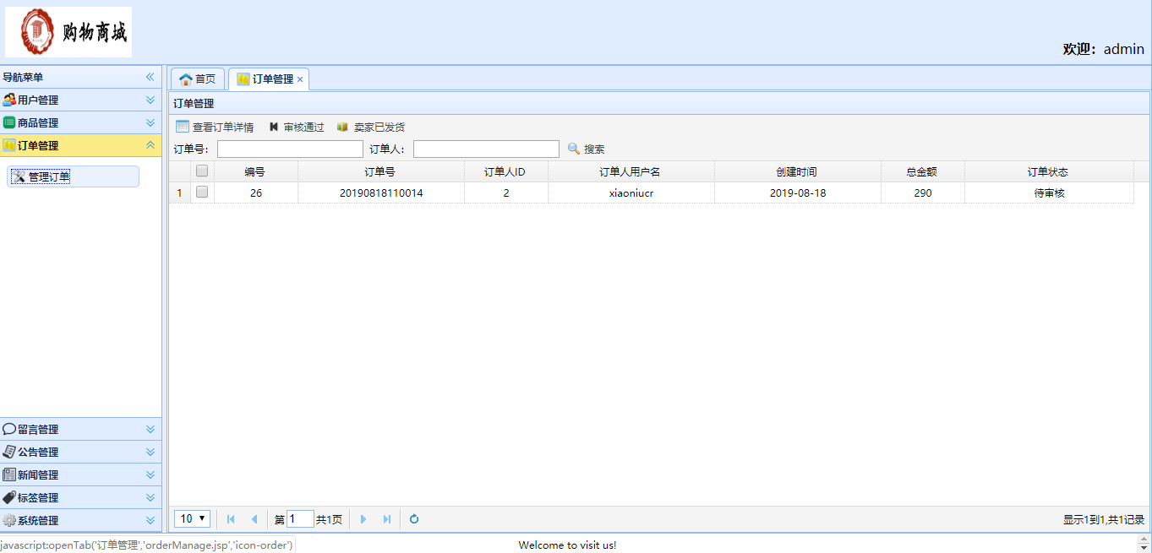Refresh the order grid
The width and height of the screenshot is (1152, 553).
414,519
